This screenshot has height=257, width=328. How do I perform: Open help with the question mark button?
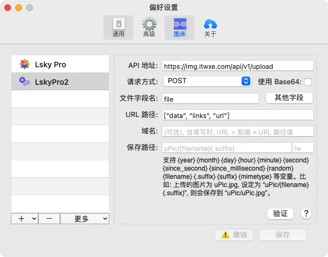[306, 213]
